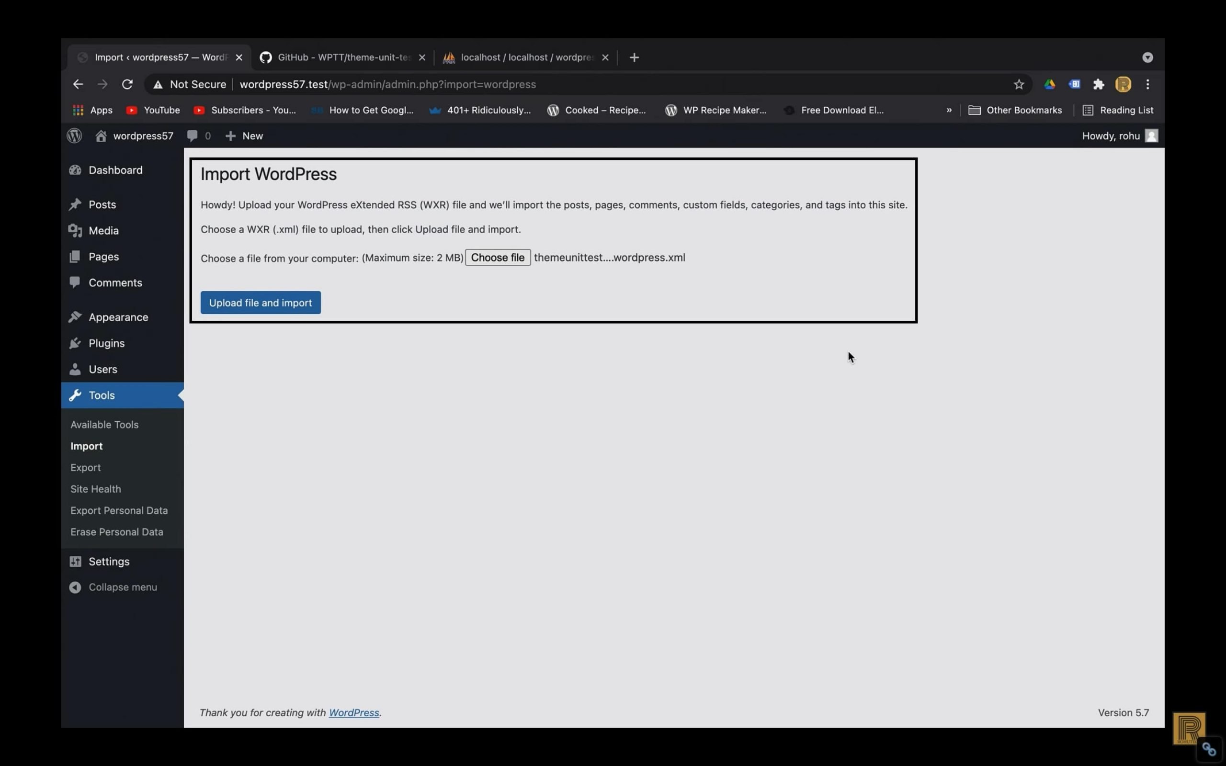Select the Appearance menu icon
This screenshot has width=1226, height=766.
tap(75, 317)
